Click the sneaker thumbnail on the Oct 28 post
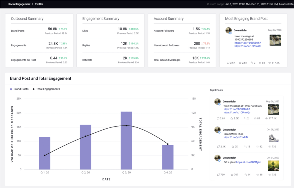 [274, 138]
